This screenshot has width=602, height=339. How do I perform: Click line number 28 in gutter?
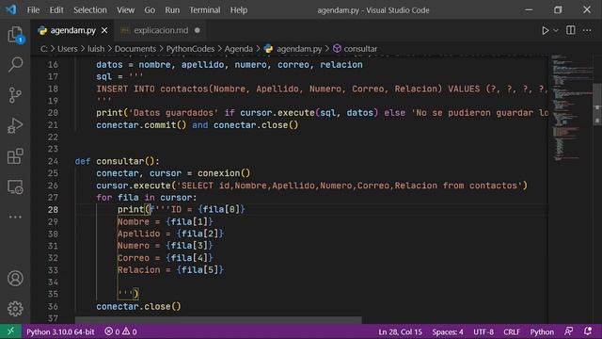(53, 209)
